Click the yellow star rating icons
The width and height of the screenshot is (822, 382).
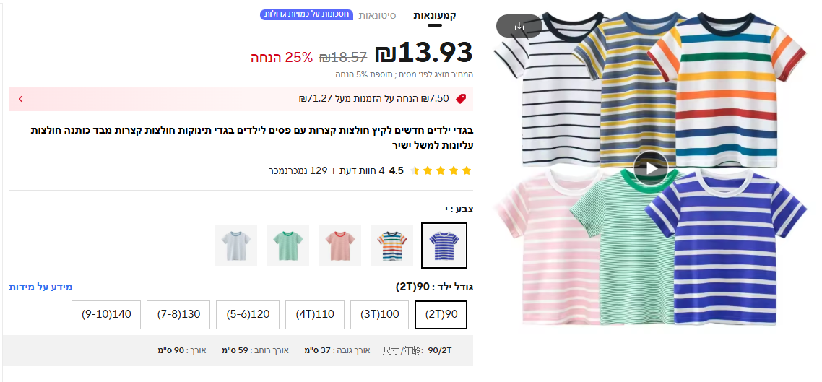point(441,171)
